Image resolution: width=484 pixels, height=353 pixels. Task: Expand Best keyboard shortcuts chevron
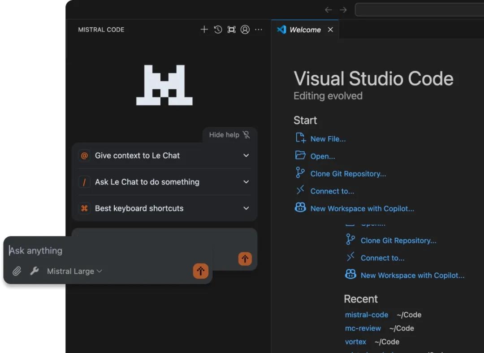click(246, 208)
